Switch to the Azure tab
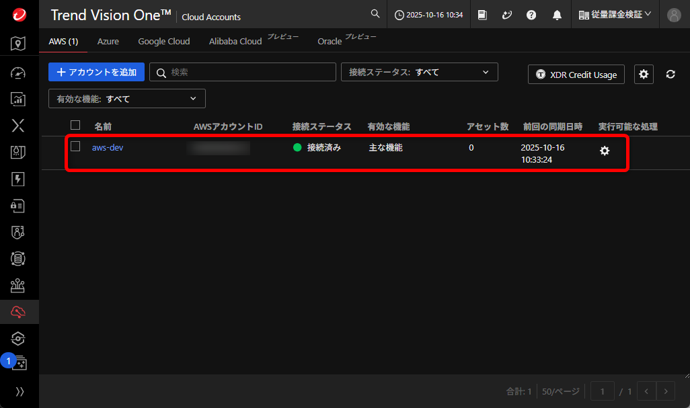 [x=108, y=42]
